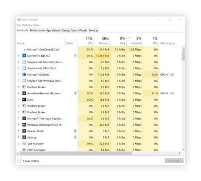Expand the Ausschneiden und skizzieren row

19,93
